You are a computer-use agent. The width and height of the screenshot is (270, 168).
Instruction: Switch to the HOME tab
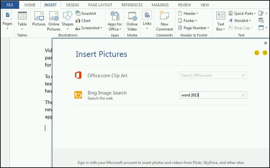pyautogui.click(x=30, y=5)
